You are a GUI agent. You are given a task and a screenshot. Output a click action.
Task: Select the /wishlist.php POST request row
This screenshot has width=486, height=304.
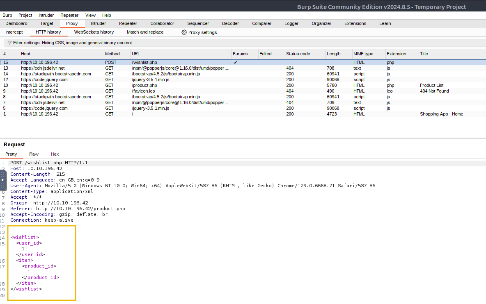pos(243,62)
